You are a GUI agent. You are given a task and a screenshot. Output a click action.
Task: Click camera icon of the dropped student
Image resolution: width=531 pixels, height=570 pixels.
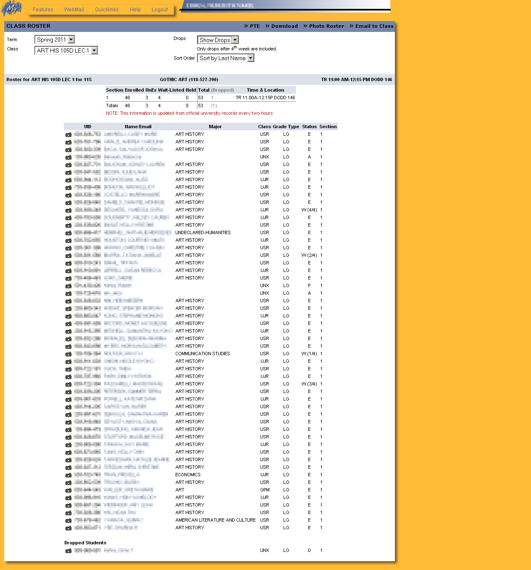pyautogui.click(x=68, y=551)
